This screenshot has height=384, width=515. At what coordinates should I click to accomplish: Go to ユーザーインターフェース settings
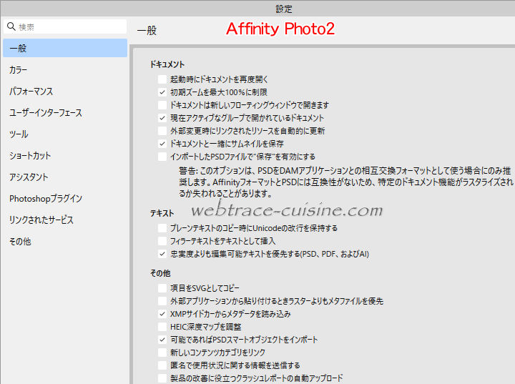click(64, 113)
